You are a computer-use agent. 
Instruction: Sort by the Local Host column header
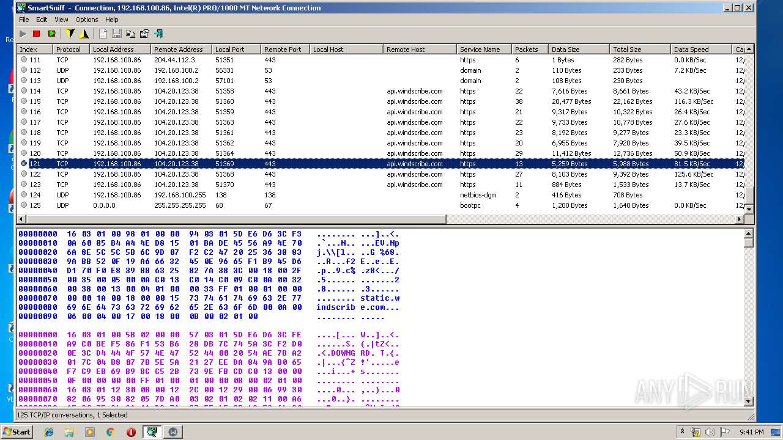tap(346, 50)
